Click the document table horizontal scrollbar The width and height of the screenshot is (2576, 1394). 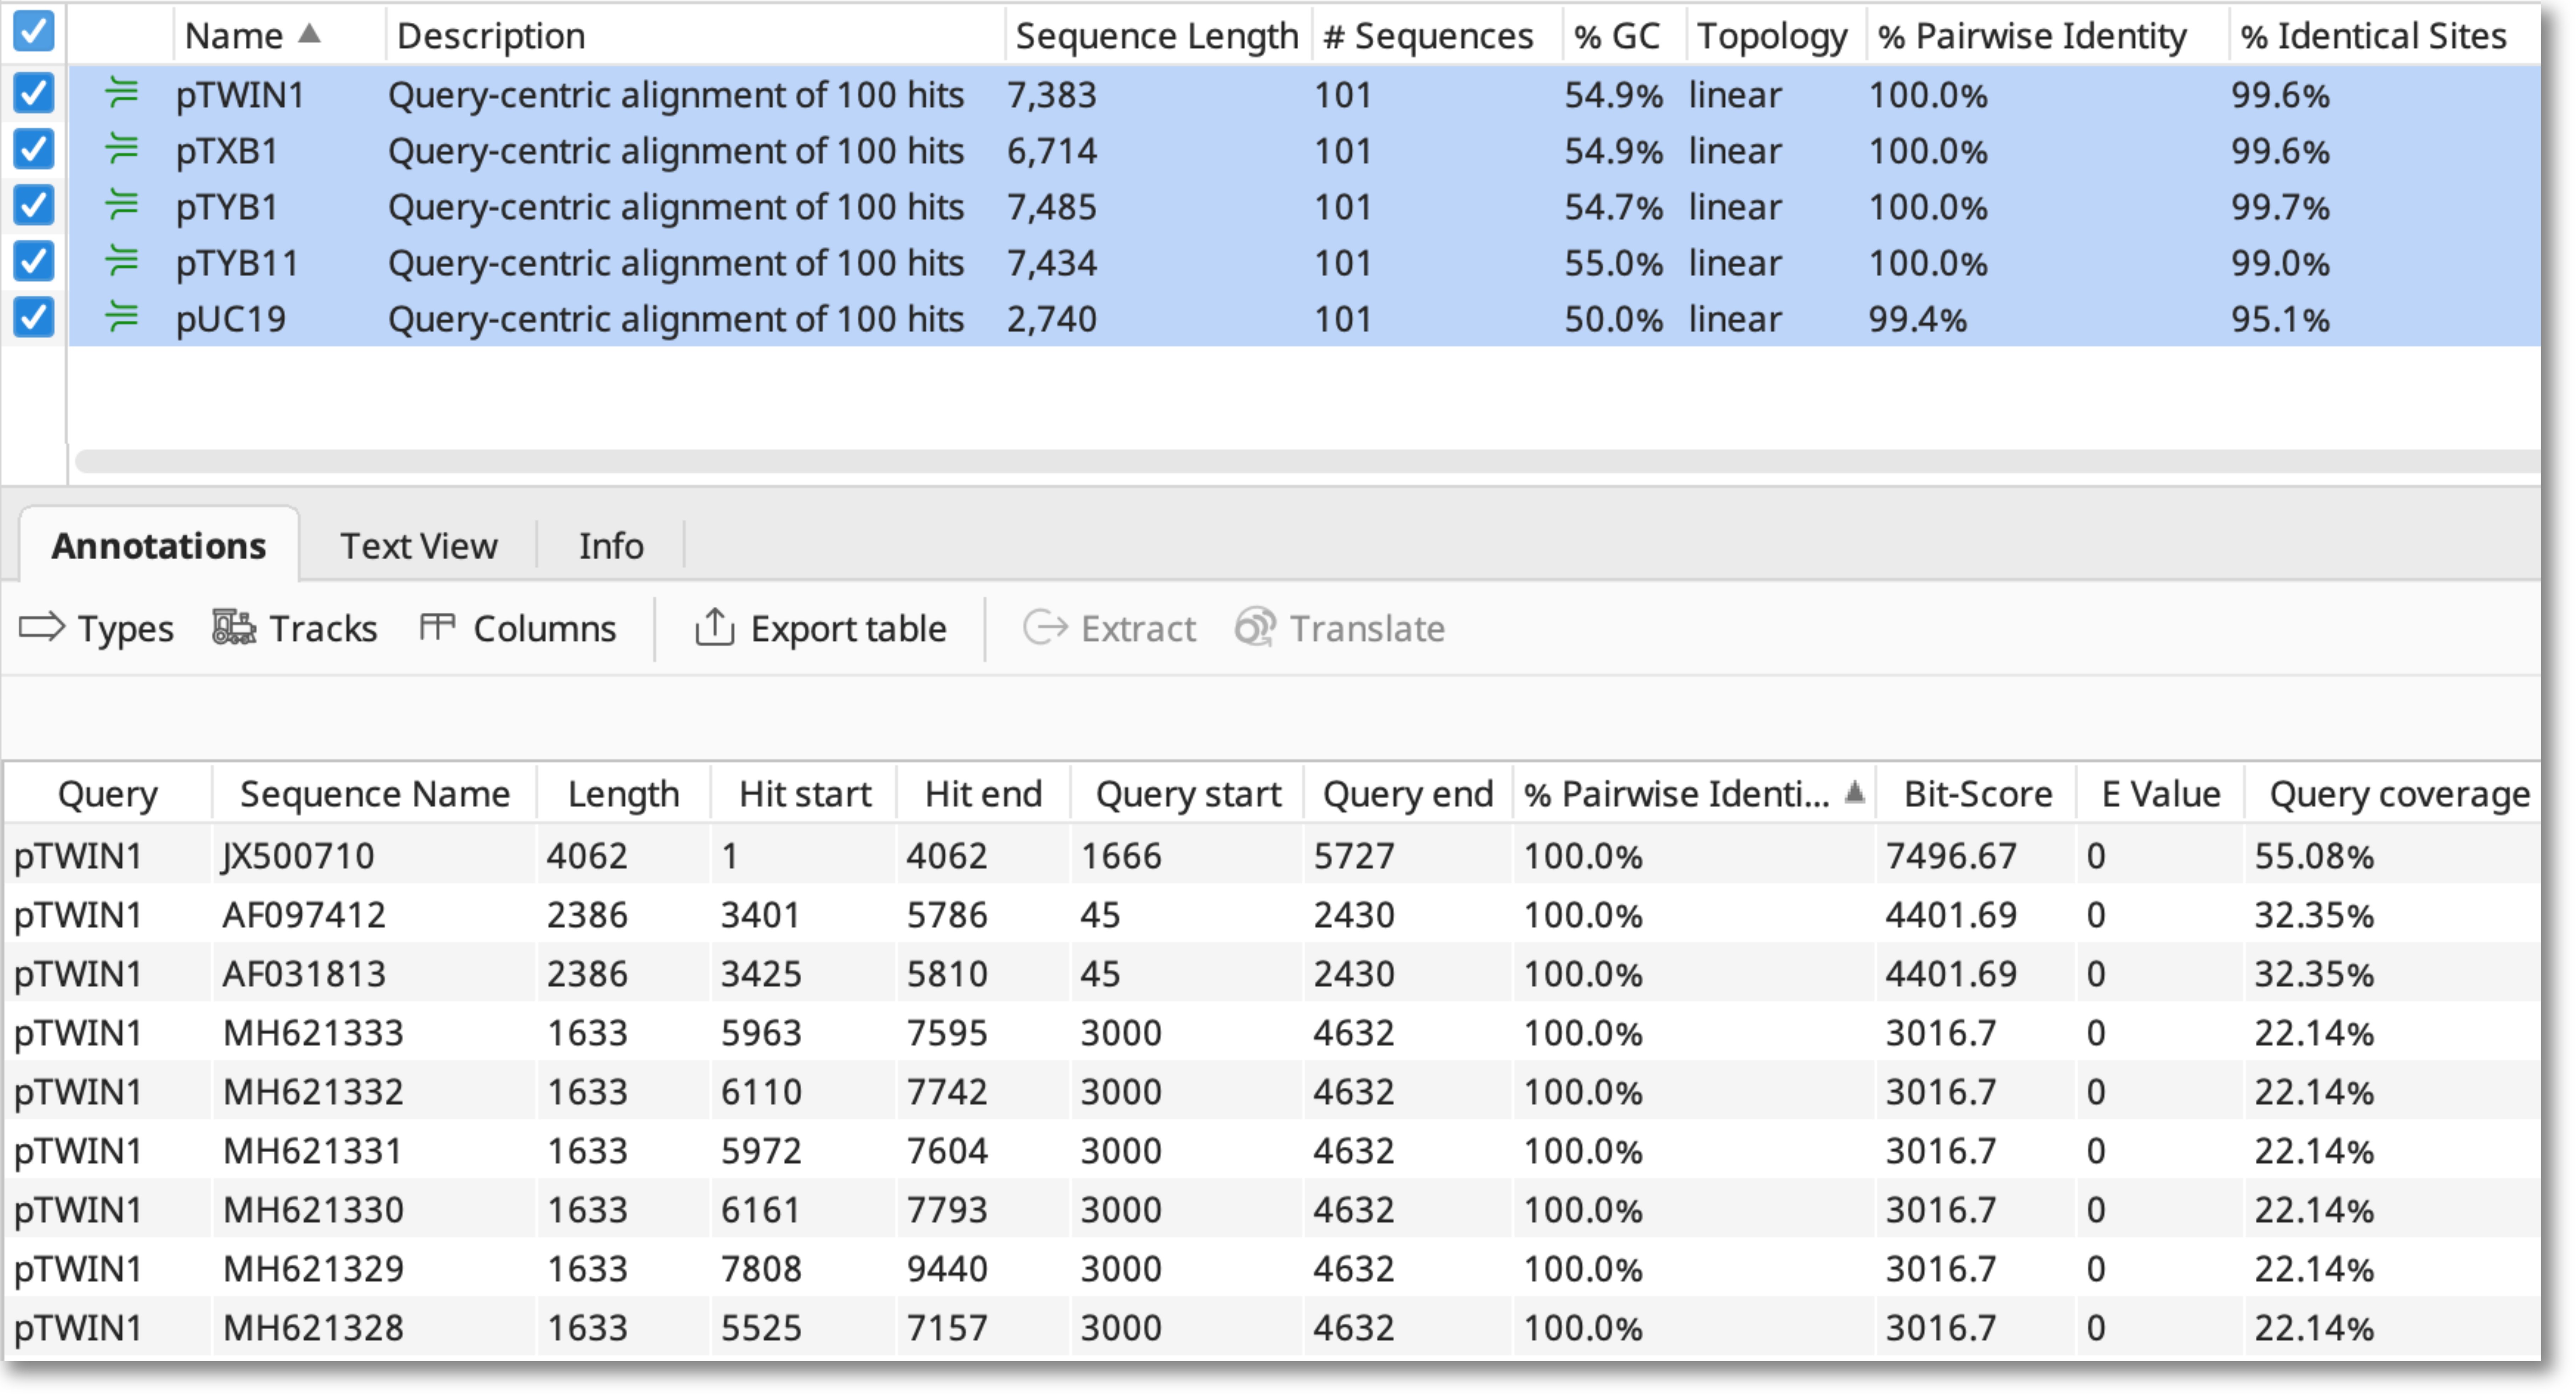(1308, 461)
